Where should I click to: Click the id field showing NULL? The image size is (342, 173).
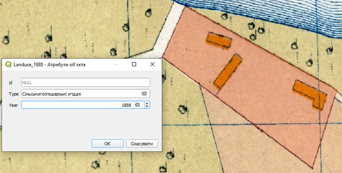tap(85, 82)
